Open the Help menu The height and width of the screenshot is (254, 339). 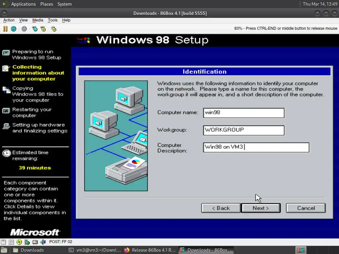coord(66,20)
